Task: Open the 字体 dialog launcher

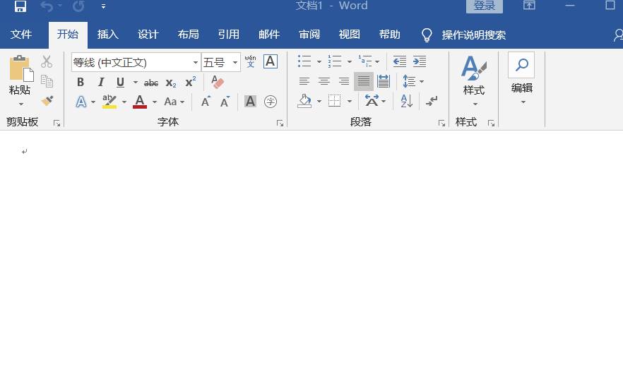Action: pyautogui.click(x=280, y=123)
